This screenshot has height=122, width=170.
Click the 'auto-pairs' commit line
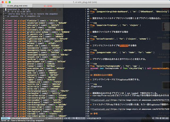click(x=32, y=25)
